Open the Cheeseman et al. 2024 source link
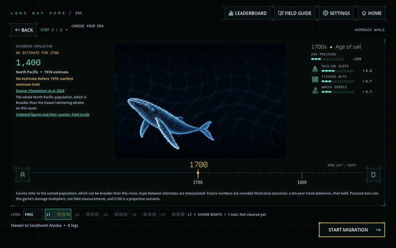This screenshot has height=248, width=396. [x=40, y=91]
